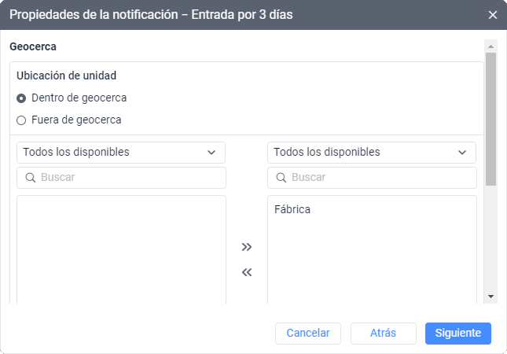Viewport: 507px width, 354px height.
Task: Click the magnifier icon in left search
Action: coord(31,178)
